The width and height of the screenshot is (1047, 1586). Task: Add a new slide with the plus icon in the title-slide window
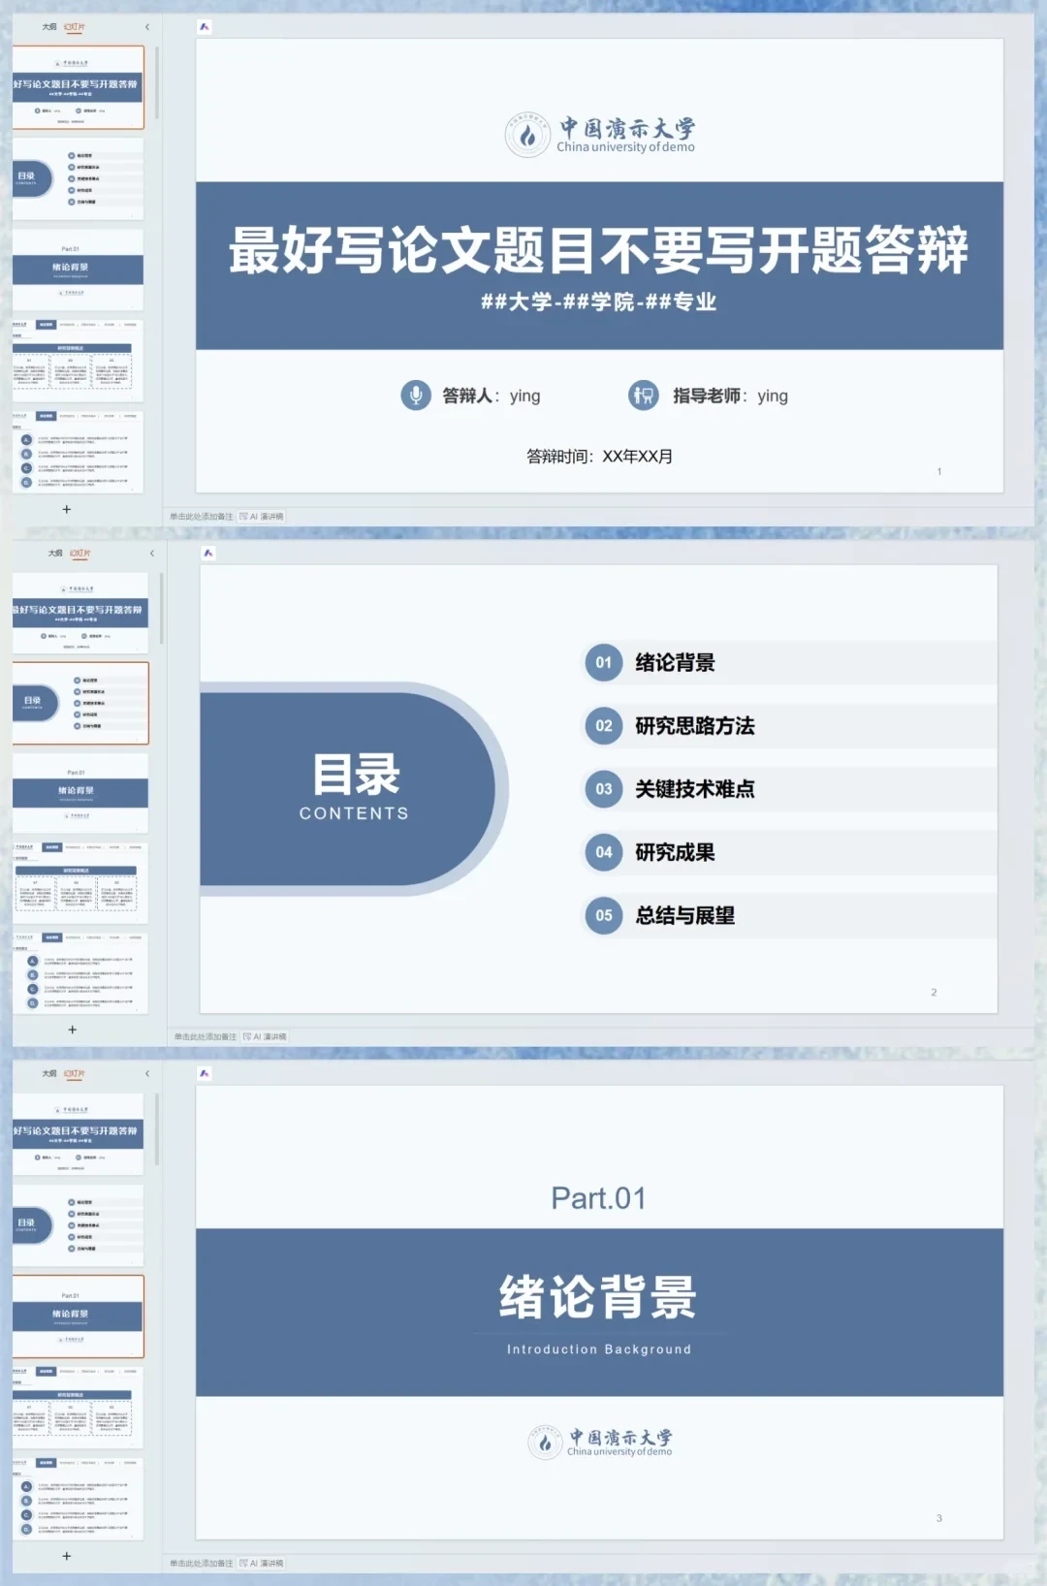(x=67, y=509)
